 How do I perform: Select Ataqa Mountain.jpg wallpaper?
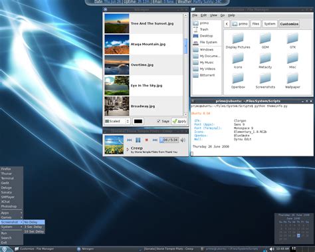(144, 44)
